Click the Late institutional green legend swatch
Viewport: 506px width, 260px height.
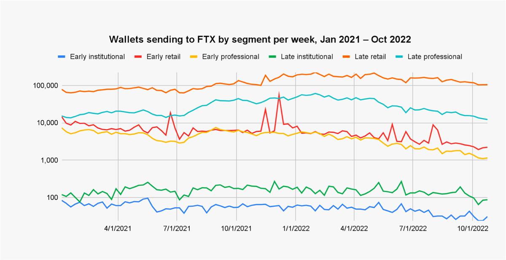(x=273, y=57)
